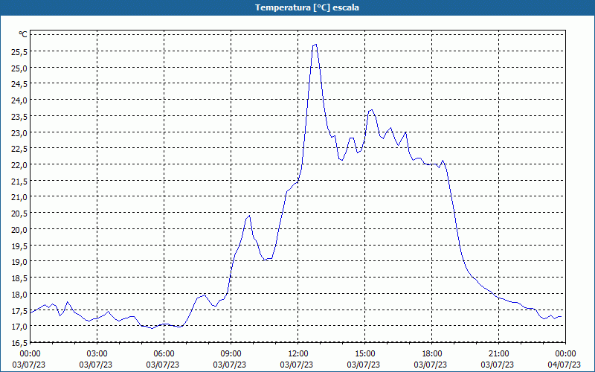Pick the 23,5 label on the vertical axis
The height and width of the screenshot is (372, 595).
(x=19, y=117)
